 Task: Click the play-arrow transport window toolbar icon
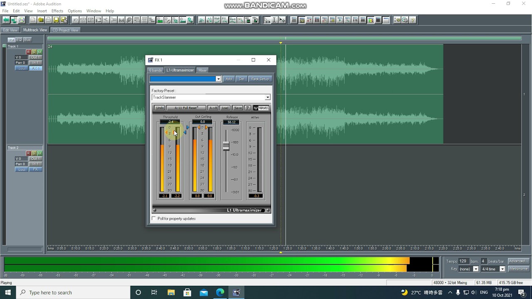340,20
